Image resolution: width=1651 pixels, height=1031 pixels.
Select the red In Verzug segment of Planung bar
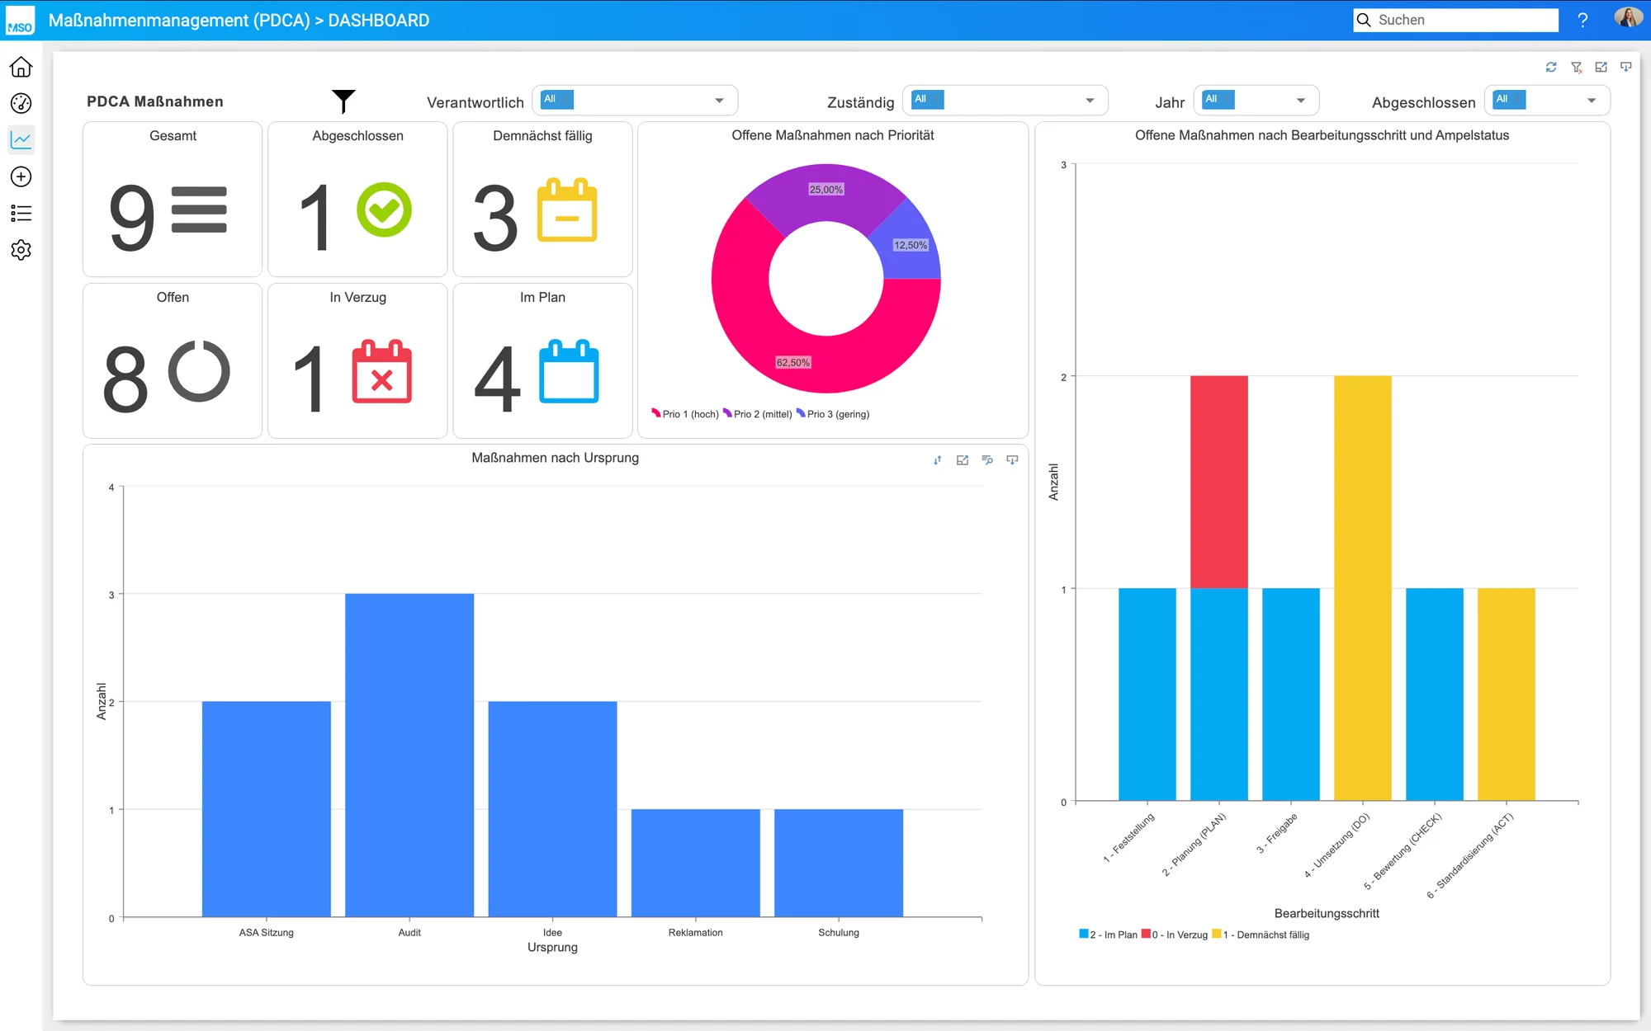point(1219,482)
